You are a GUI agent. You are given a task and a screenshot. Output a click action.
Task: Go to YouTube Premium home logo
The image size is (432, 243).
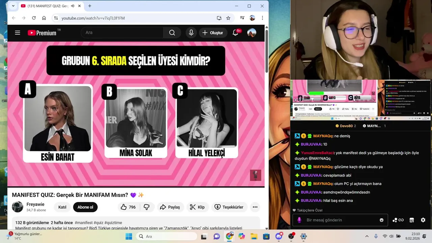click(x=42, y=33)
